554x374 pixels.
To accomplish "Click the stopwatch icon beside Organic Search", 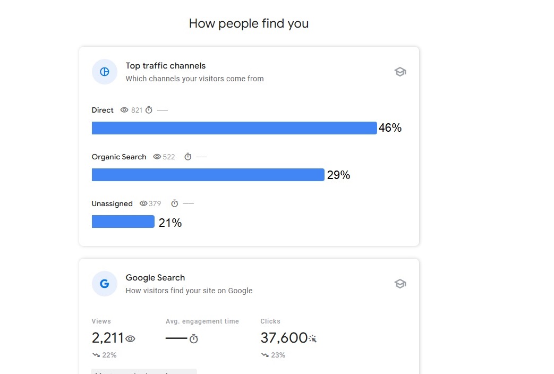I will 187,157.
